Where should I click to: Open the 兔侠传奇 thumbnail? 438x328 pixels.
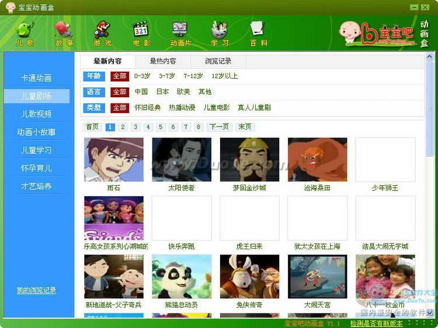pyautogui.click(x=249, y=277)
